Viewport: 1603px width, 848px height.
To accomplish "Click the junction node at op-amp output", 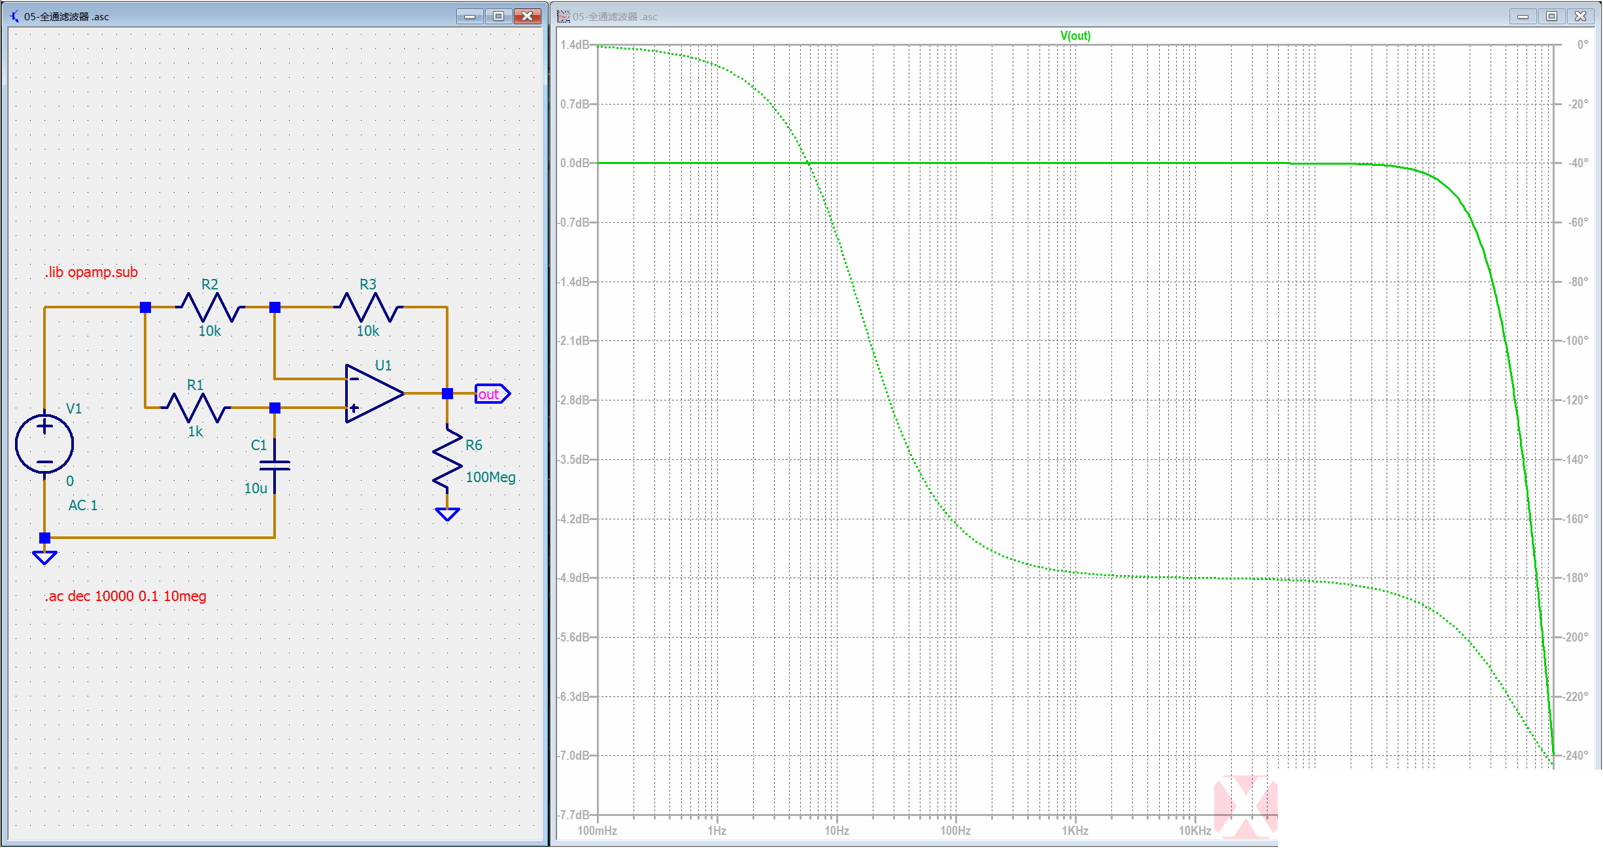I will tap(448, 393).
